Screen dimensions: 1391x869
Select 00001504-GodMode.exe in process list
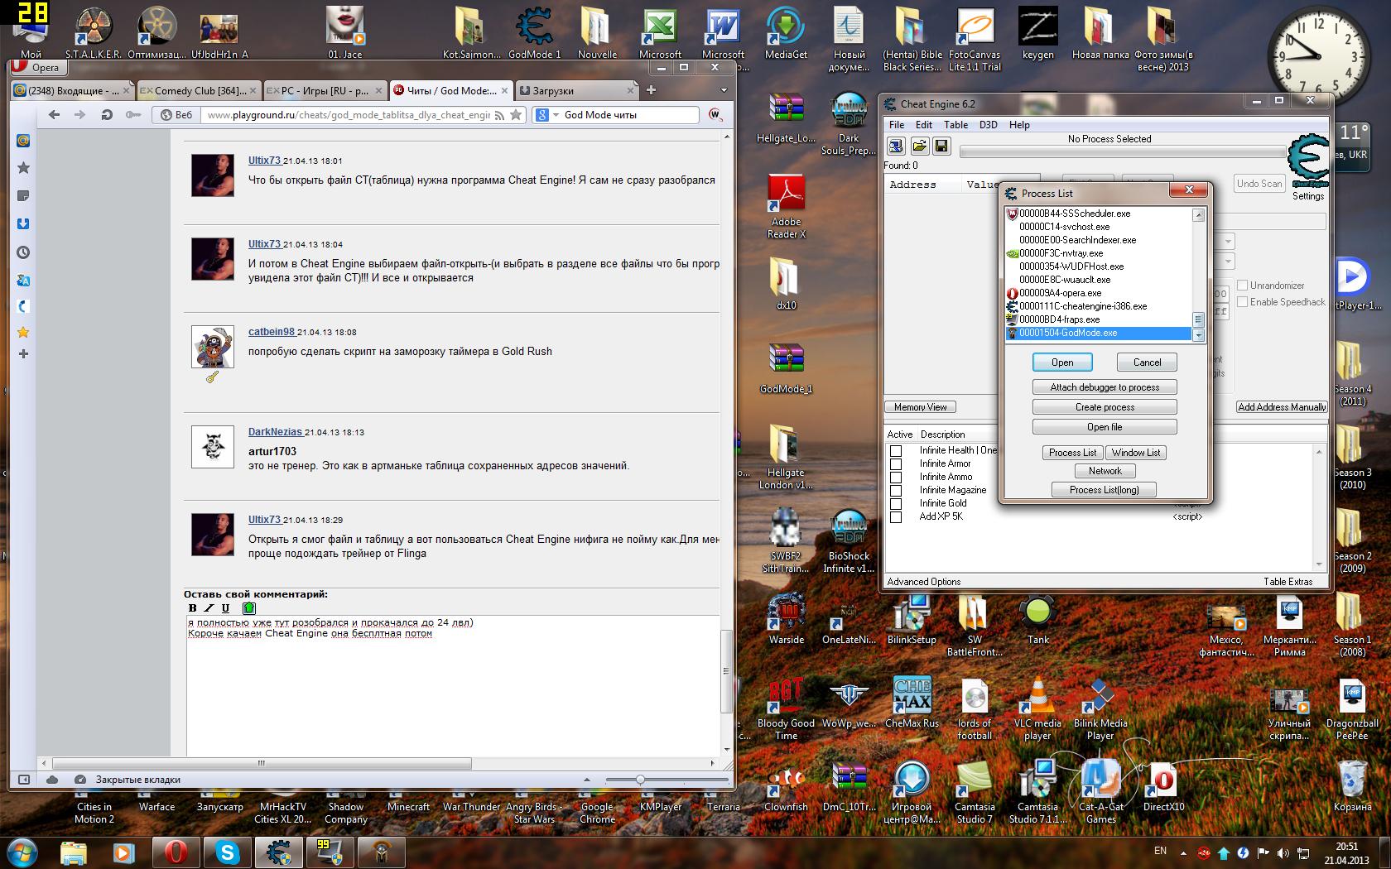pyautogui.click(x=1098, y=333)
